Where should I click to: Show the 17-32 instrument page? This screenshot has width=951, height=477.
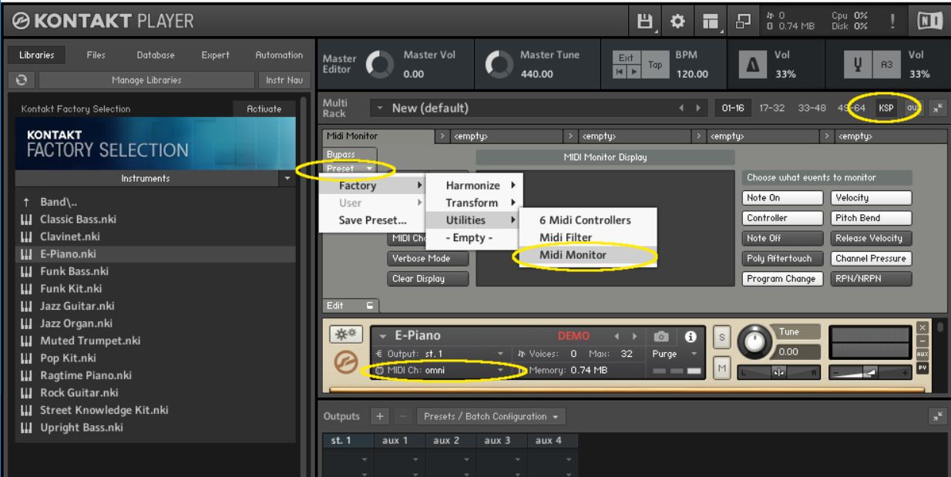click(774, 109)
